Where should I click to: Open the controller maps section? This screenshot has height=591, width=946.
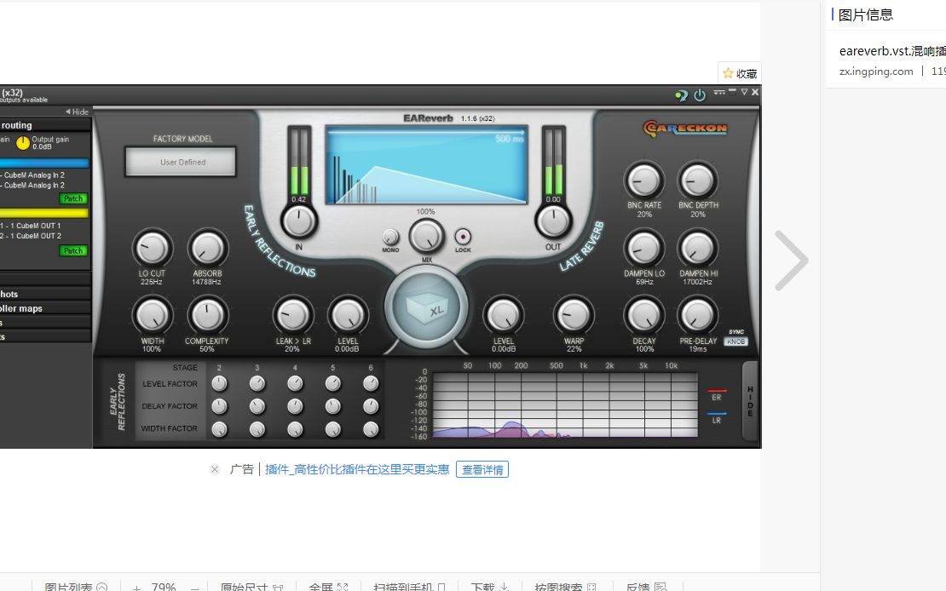coord(45,308)
